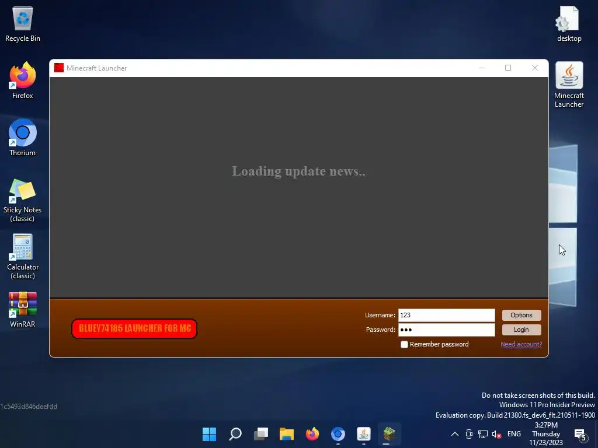Screen dimensions: 598x448
Task: Click the muted volume tray icon
Action: [496, 434]
